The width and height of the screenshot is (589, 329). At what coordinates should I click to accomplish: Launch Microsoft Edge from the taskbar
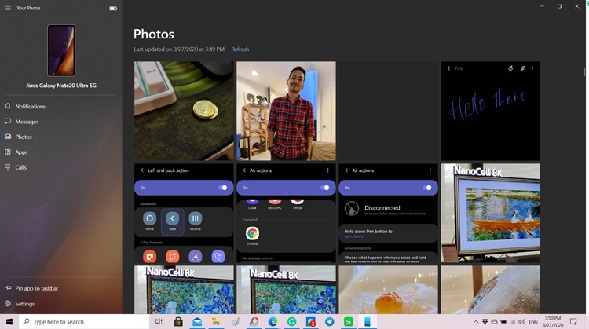[x=273, y=321]
